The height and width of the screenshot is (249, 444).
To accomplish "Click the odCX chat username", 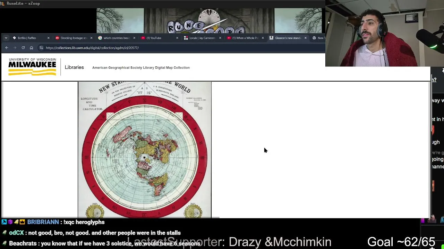I will click(16, 233).
